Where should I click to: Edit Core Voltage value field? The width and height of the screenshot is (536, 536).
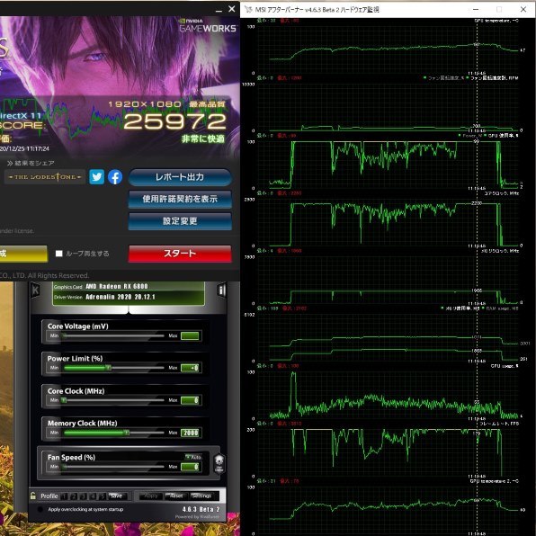coord(190,335)
